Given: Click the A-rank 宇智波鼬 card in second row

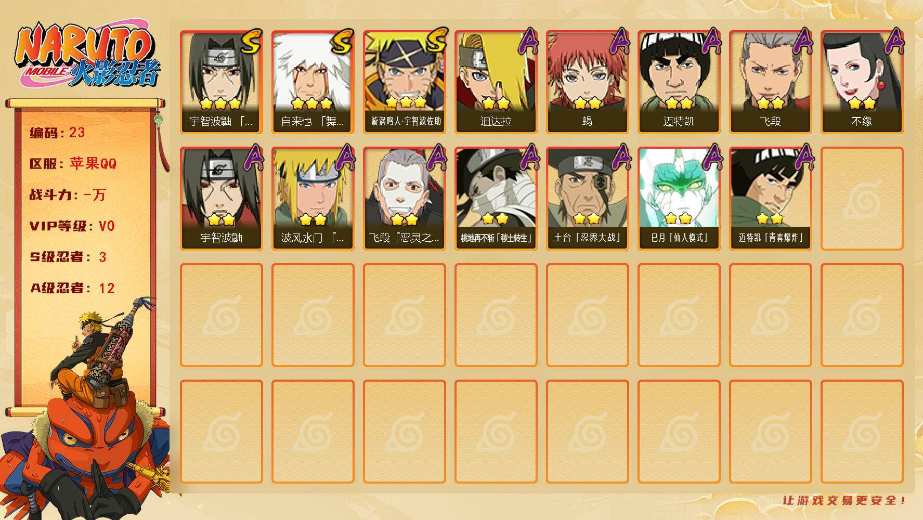Looking at the screenshot, I should click(x=221, y=199).
